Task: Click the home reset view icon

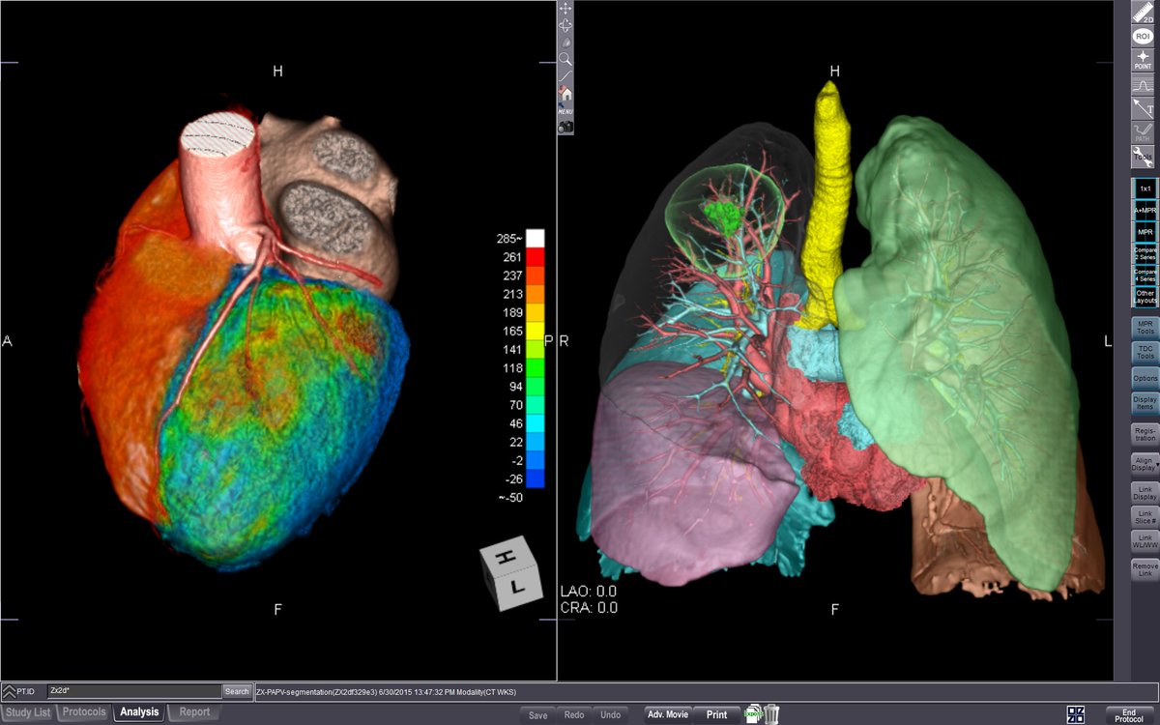Action: tap(565, 93)
